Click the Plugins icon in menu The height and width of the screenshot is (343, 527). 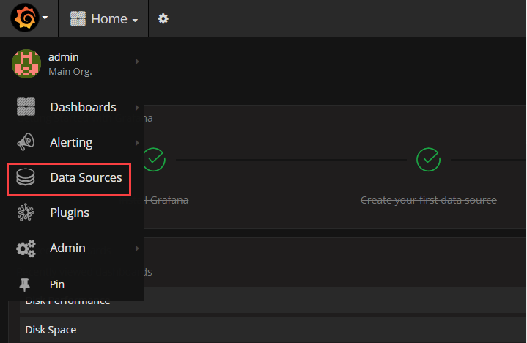click(x=26, y=213)
